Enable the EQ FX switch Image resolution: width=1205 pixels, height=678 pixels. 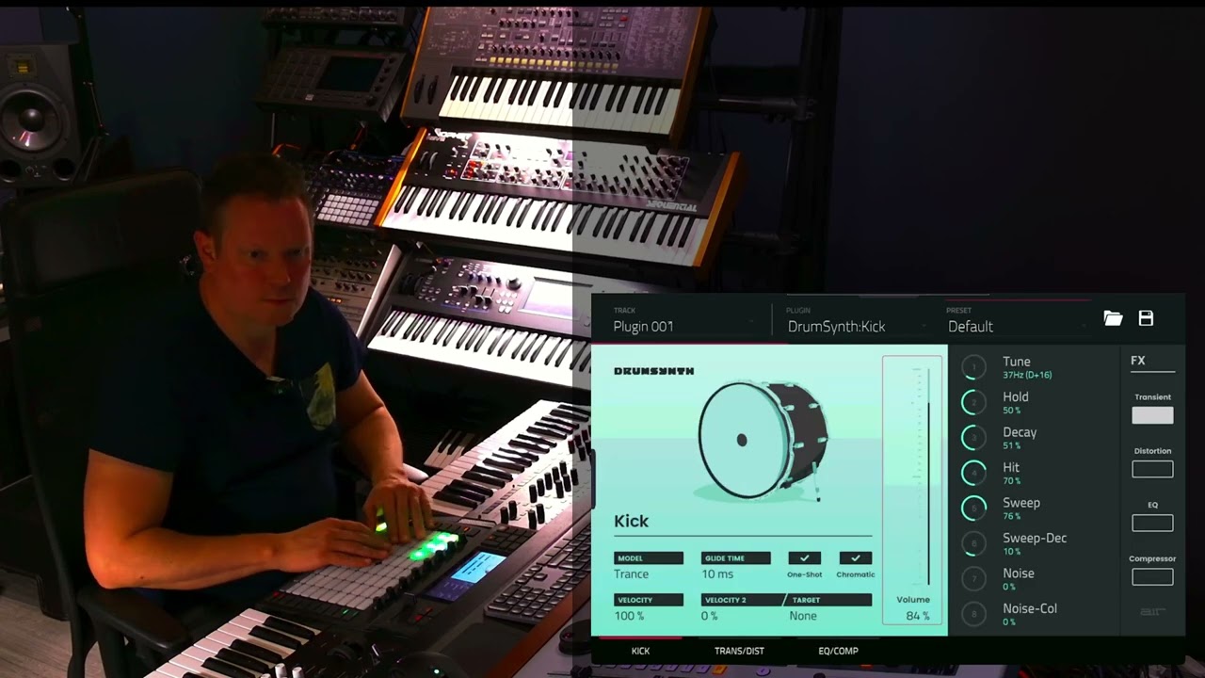[x=1152, y=523]
